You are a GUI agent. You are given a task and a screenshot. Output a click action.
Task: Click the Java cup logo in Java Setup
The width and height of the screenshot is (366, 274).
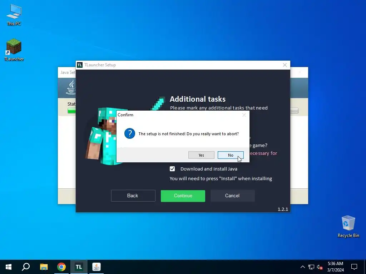pos(71,87)
